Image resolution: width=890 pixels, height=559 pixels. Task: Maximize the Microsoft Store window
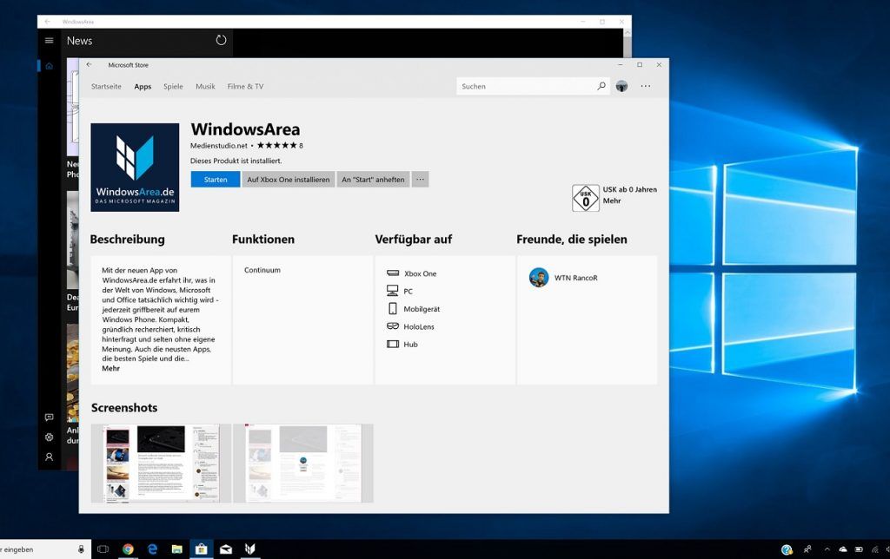(x=640, y=64)
